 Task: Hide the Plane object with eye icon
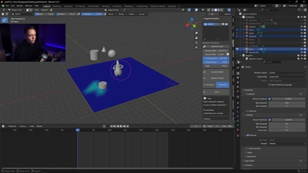(x=302, y=49)
